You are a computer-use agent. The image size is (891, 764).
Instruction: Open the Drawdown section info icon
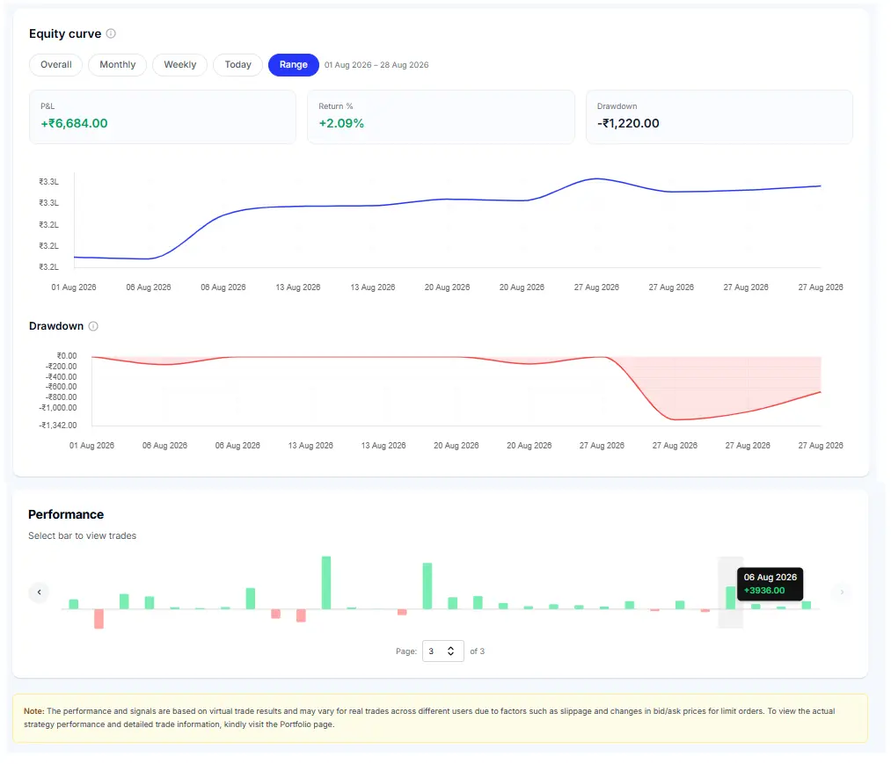[93, 326]
